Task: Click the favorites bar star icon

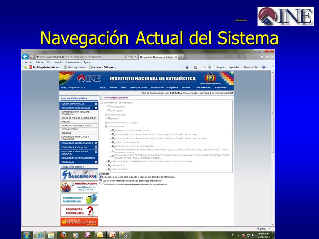Action: (x=26, y=67)
